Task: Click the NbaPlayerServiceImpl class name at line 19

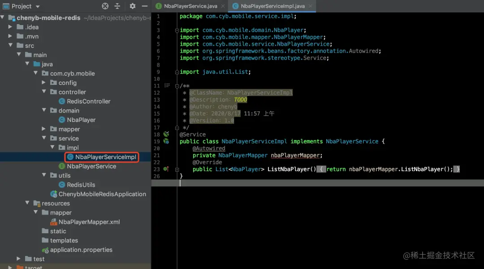Action: tap(254, 141)
